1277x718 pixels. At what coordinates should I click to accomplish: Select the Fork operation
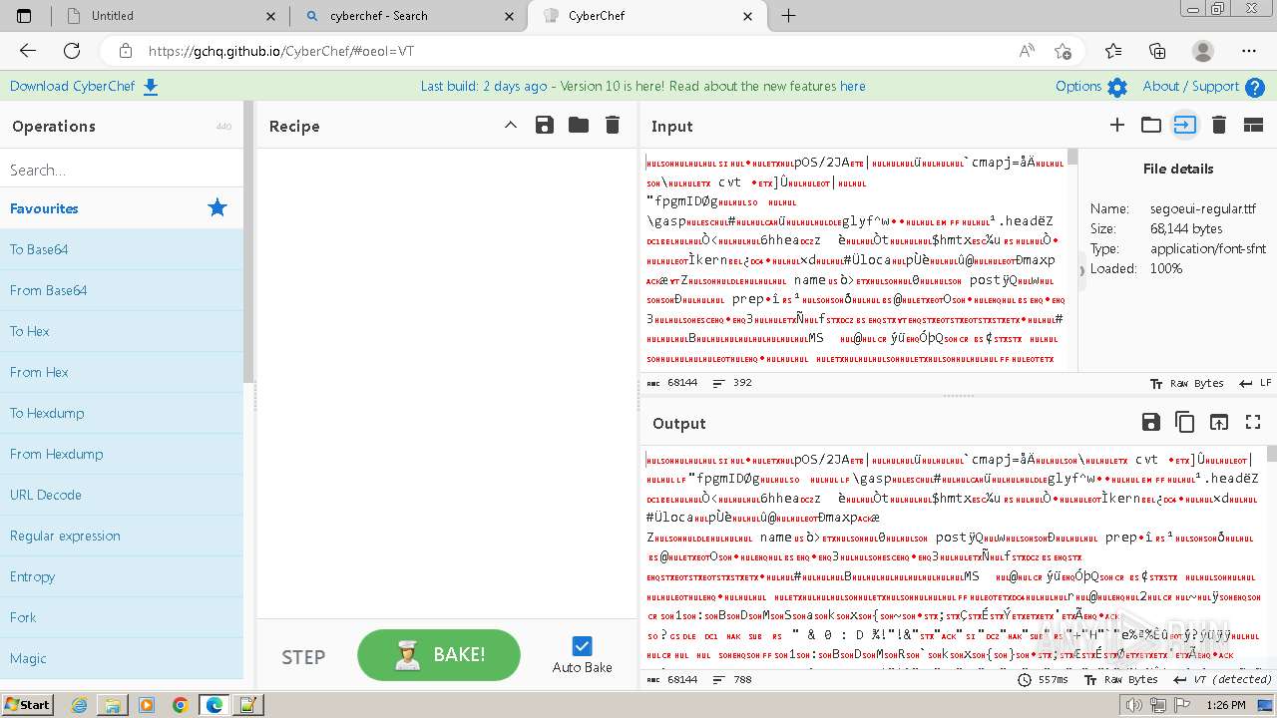[122, 617]
